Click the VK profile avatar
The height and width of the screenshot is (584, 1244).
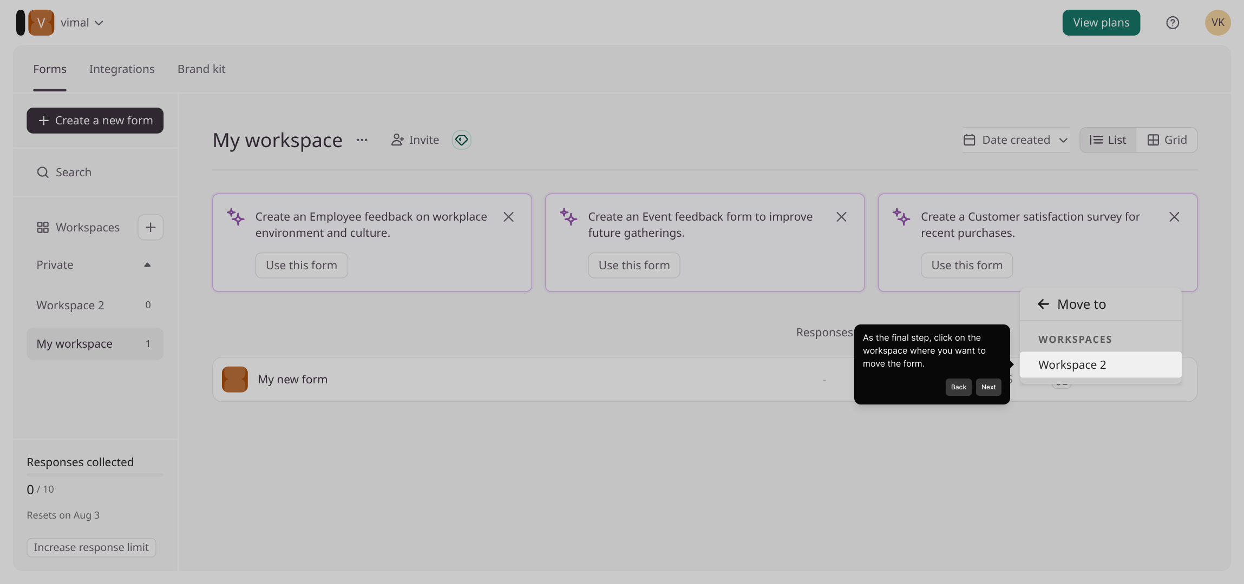click(x=1217, y=23)
